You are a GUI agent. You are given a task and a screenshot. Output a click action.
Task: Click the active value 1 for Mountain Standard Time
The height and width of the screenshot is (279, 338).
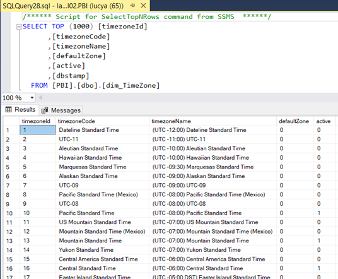(x=324, y=240)
